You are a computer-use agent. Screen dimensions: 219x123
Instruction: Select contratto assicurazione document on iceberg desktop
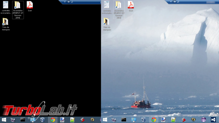(x=107, y=7)
